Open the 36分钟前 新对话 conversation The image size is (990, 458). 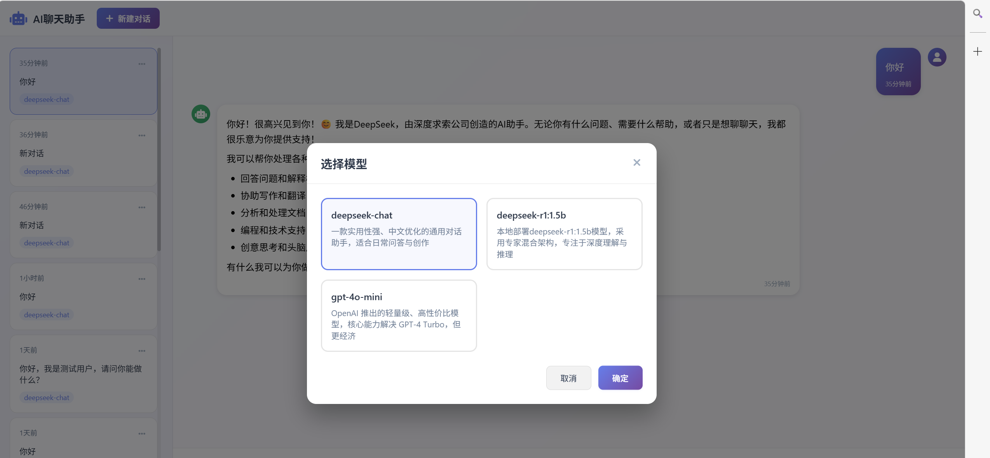(x=78, y=153)
